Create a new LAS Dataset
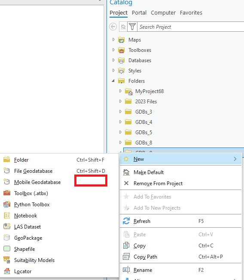244x280 pixels. point(59,226)
